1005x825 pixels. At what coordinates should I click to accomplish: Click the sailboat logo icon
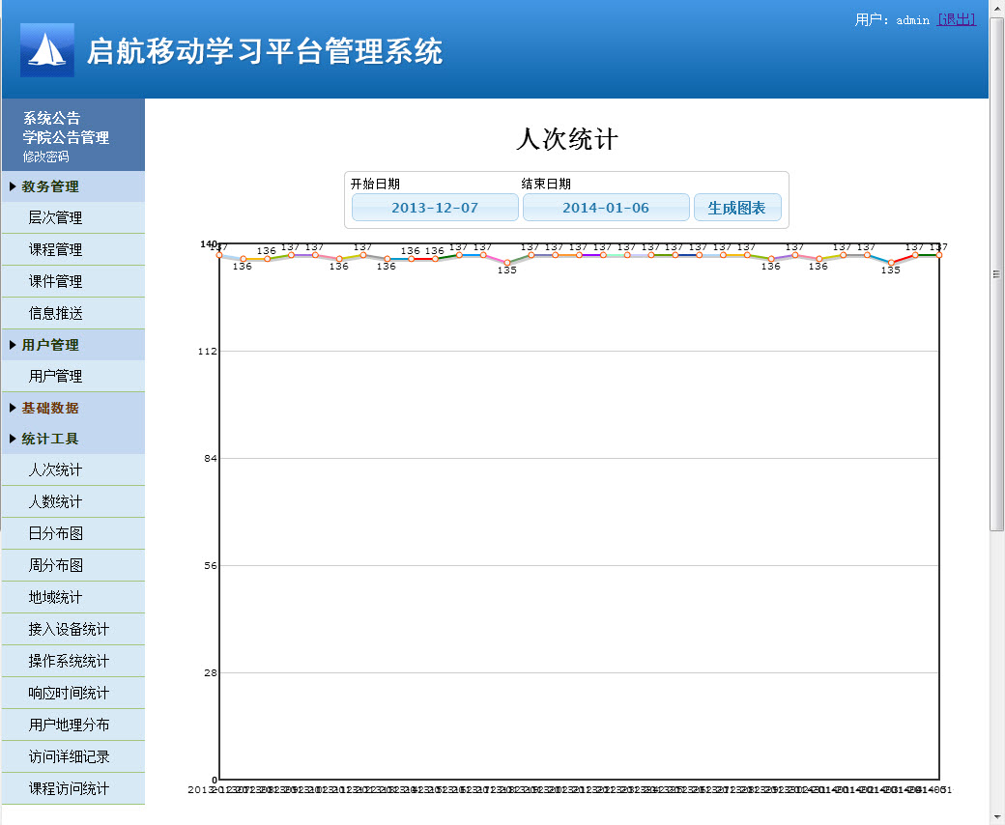click(46, 50)
